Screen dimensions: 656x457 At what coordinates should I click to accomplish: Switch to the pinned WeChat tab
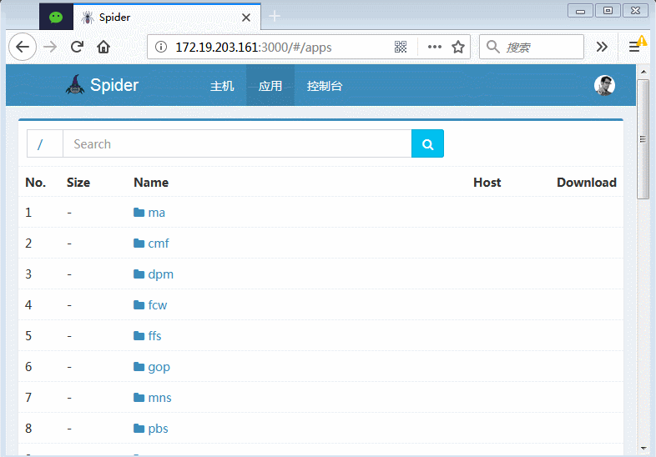56,18
